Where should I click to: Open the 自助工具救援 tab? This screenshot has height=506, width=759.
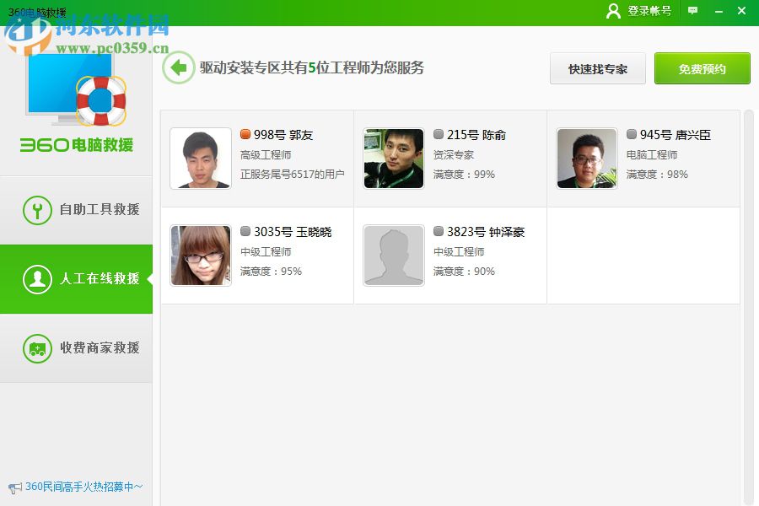coord(76,210)
